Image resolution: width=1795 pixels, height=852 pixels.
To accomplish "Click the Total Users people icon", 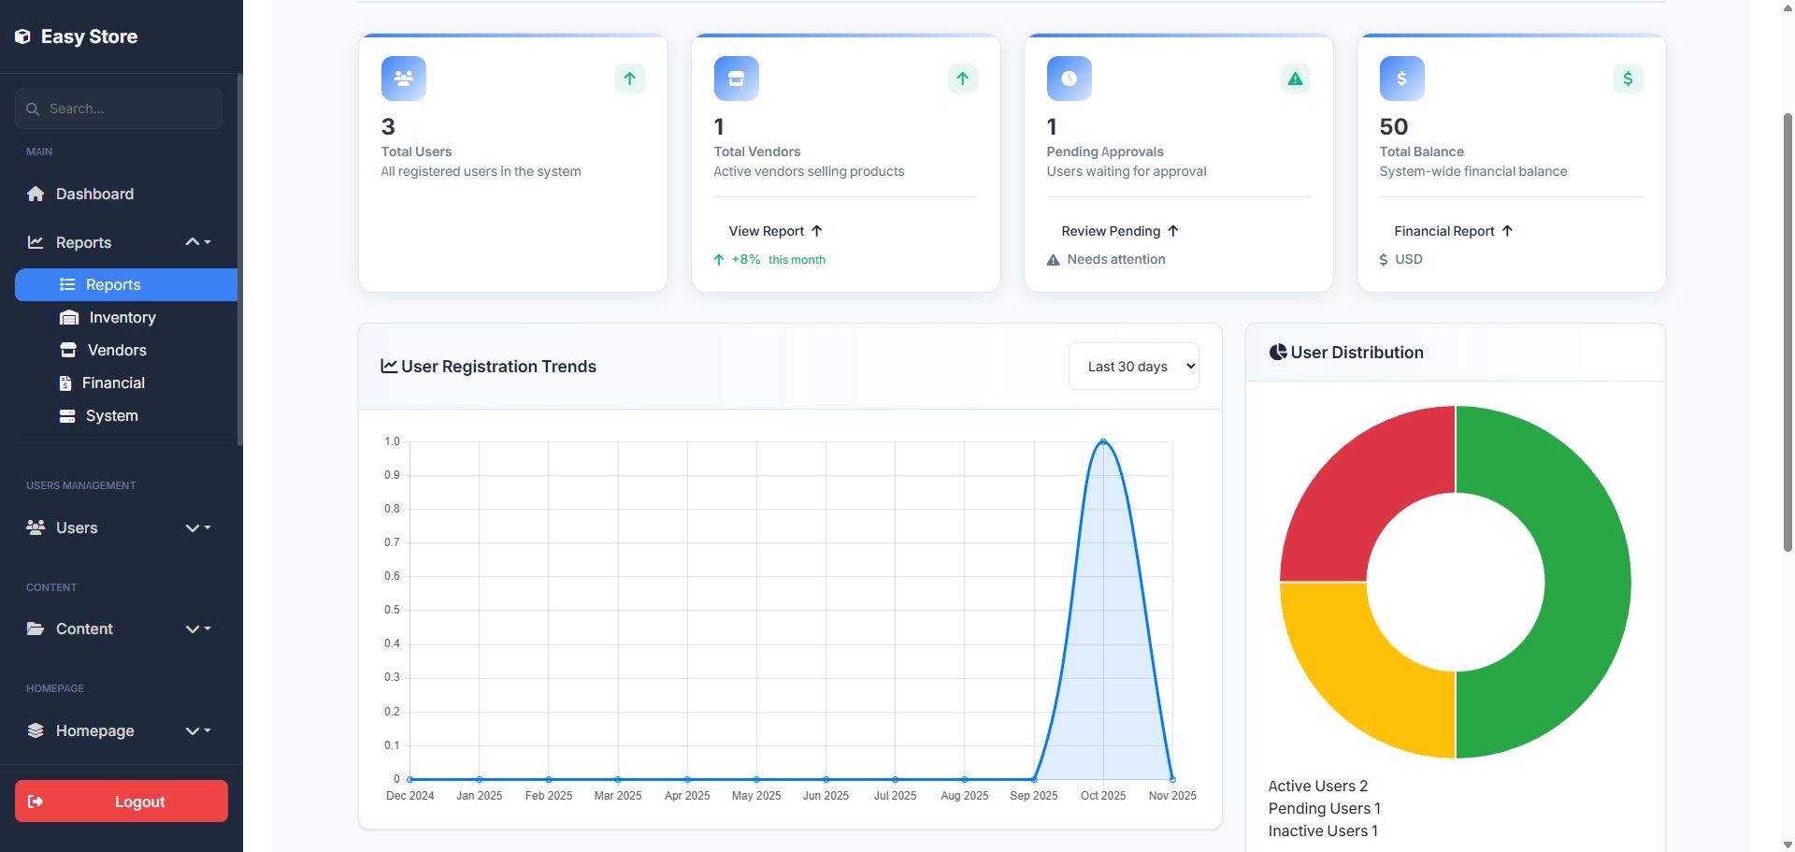I will 403,79.
